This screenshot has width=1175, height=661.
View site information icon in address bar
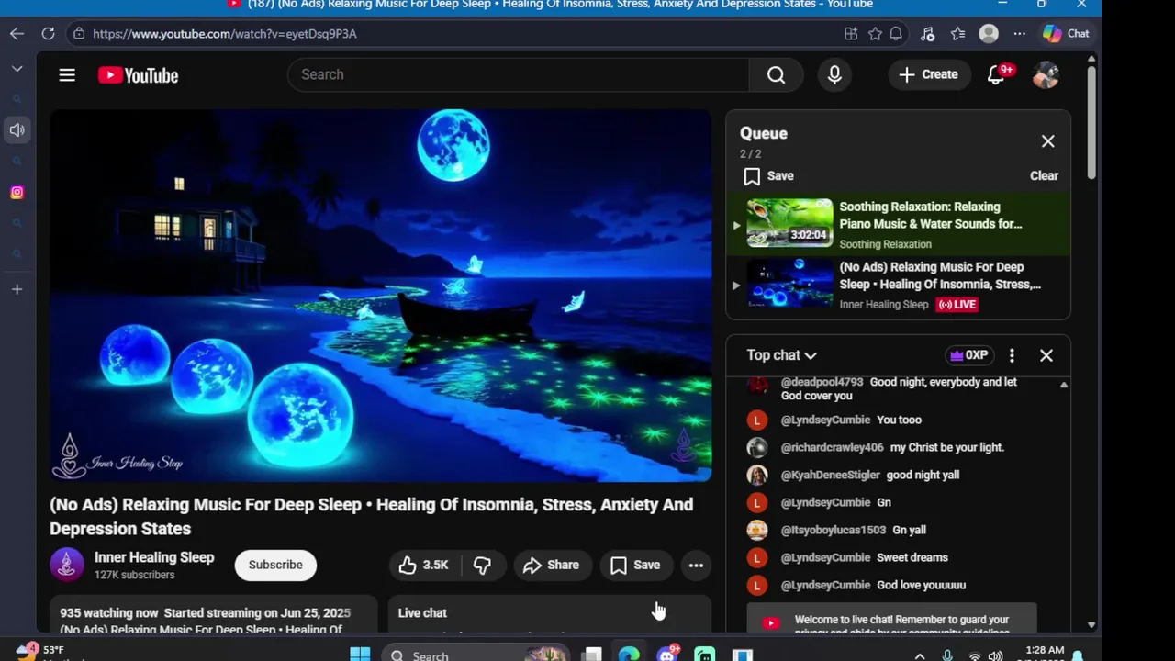coord(79,33)
